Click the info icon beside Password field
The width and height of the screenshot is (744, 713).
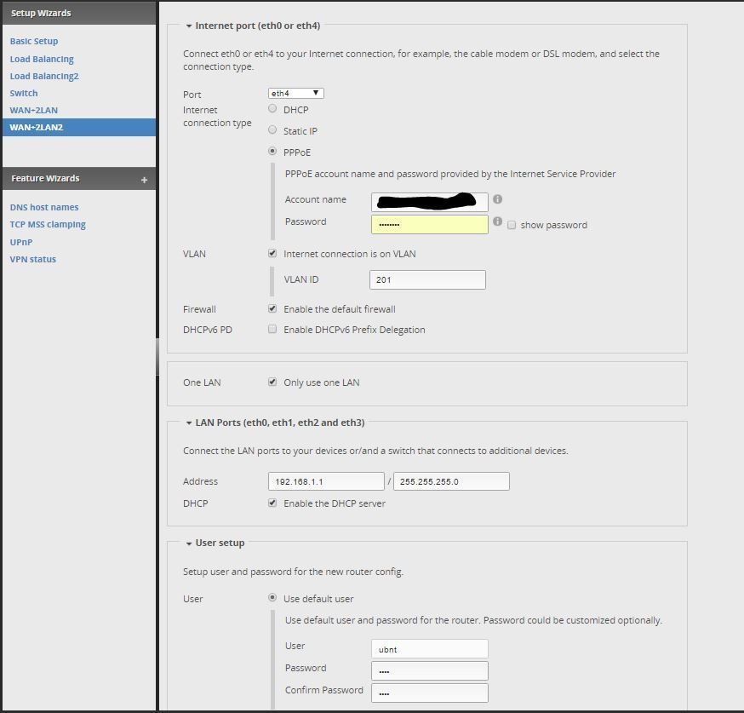[x=497, y=221]
